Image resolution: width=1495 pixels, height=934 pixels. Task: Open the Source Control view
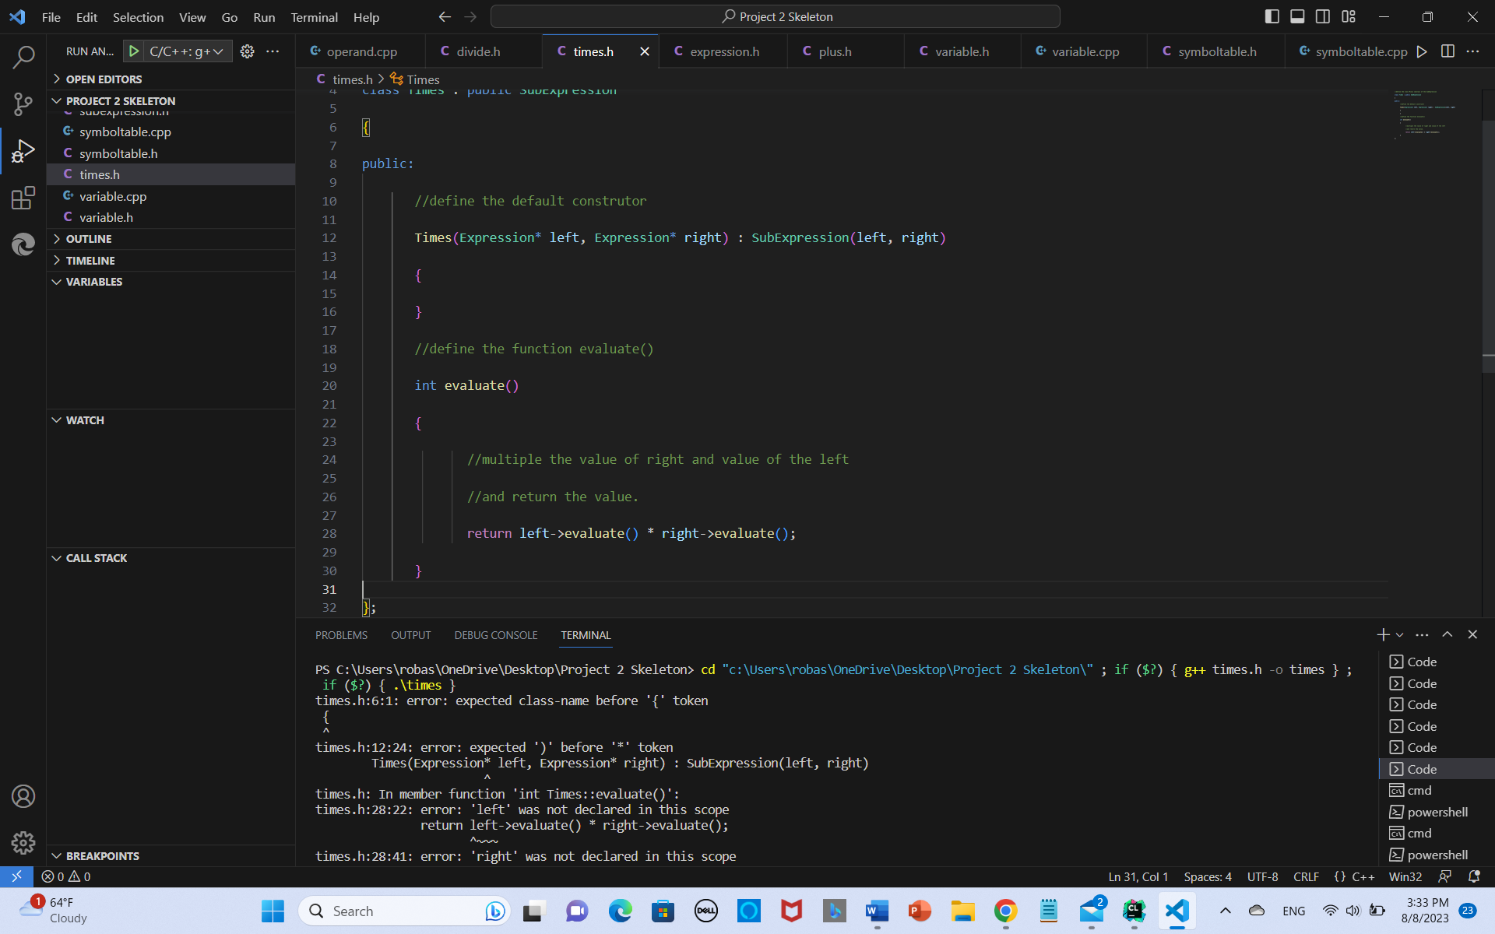(23, 104)
